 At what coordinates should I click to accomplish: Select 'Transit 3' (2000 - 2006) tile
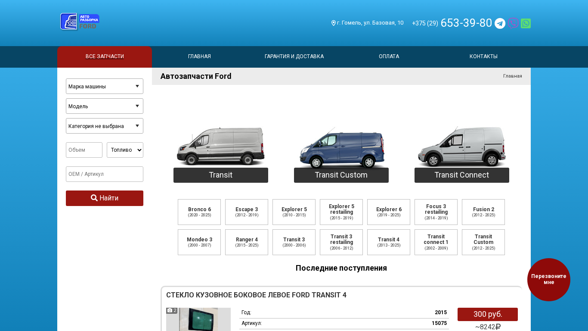pos(294,242)
